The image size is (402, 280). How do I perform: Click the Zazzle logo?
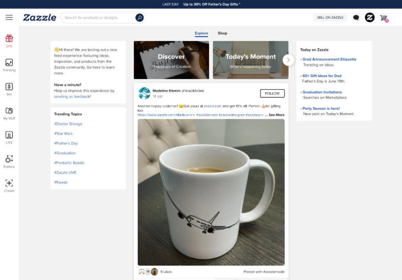40,18
